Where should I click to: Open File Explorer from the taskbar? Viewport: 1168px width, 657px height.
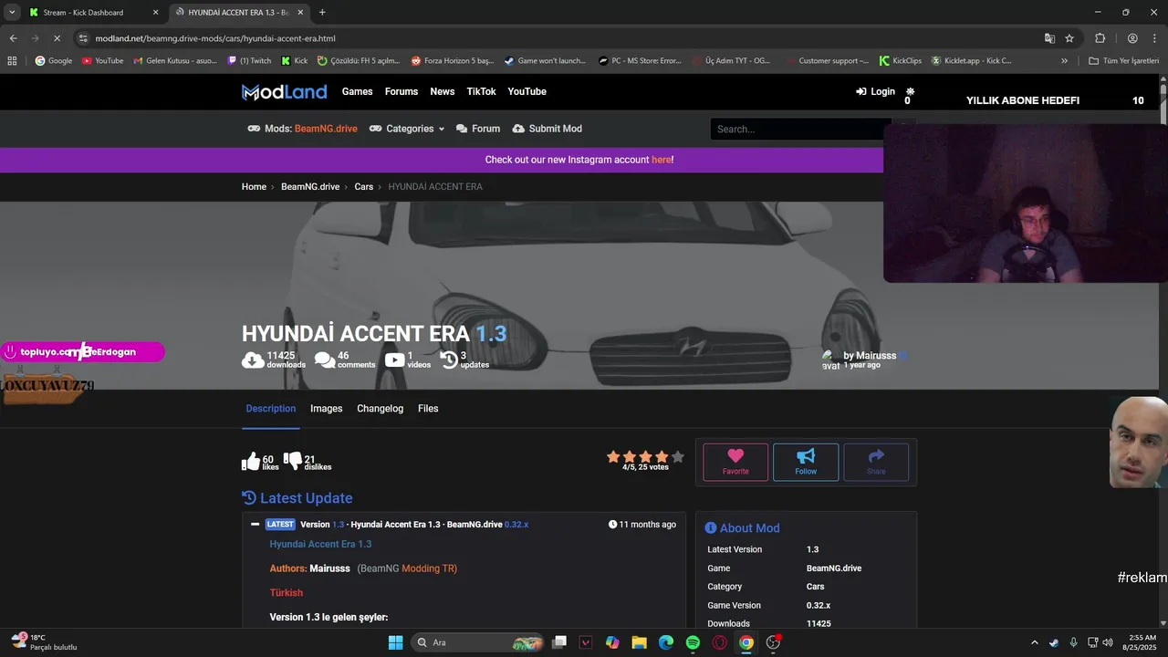(x=639, y=642)
